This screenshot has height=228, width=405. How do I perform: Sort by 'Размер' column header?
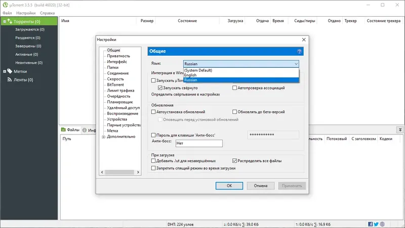[147, 21]
